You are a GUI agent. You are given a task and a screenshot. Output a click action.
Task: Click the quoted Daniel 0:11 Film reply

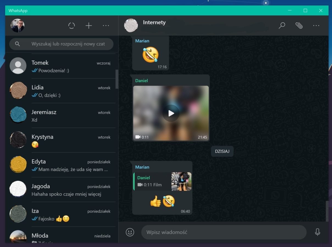pos(162,181)
